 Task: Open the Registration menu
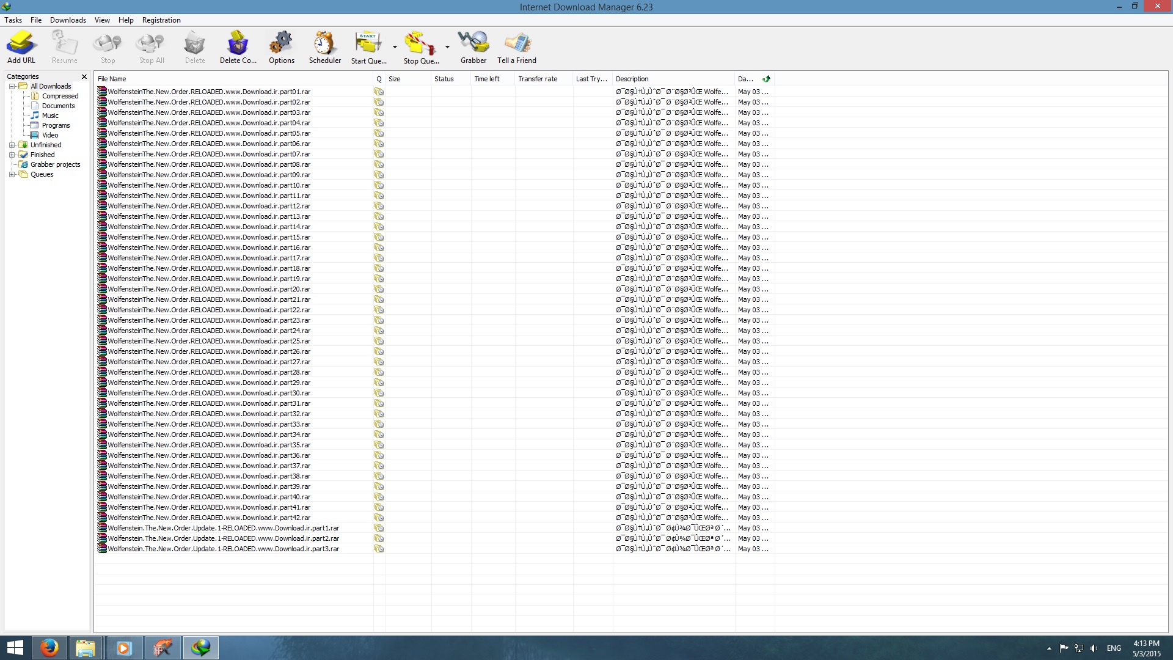click(161, 20)
